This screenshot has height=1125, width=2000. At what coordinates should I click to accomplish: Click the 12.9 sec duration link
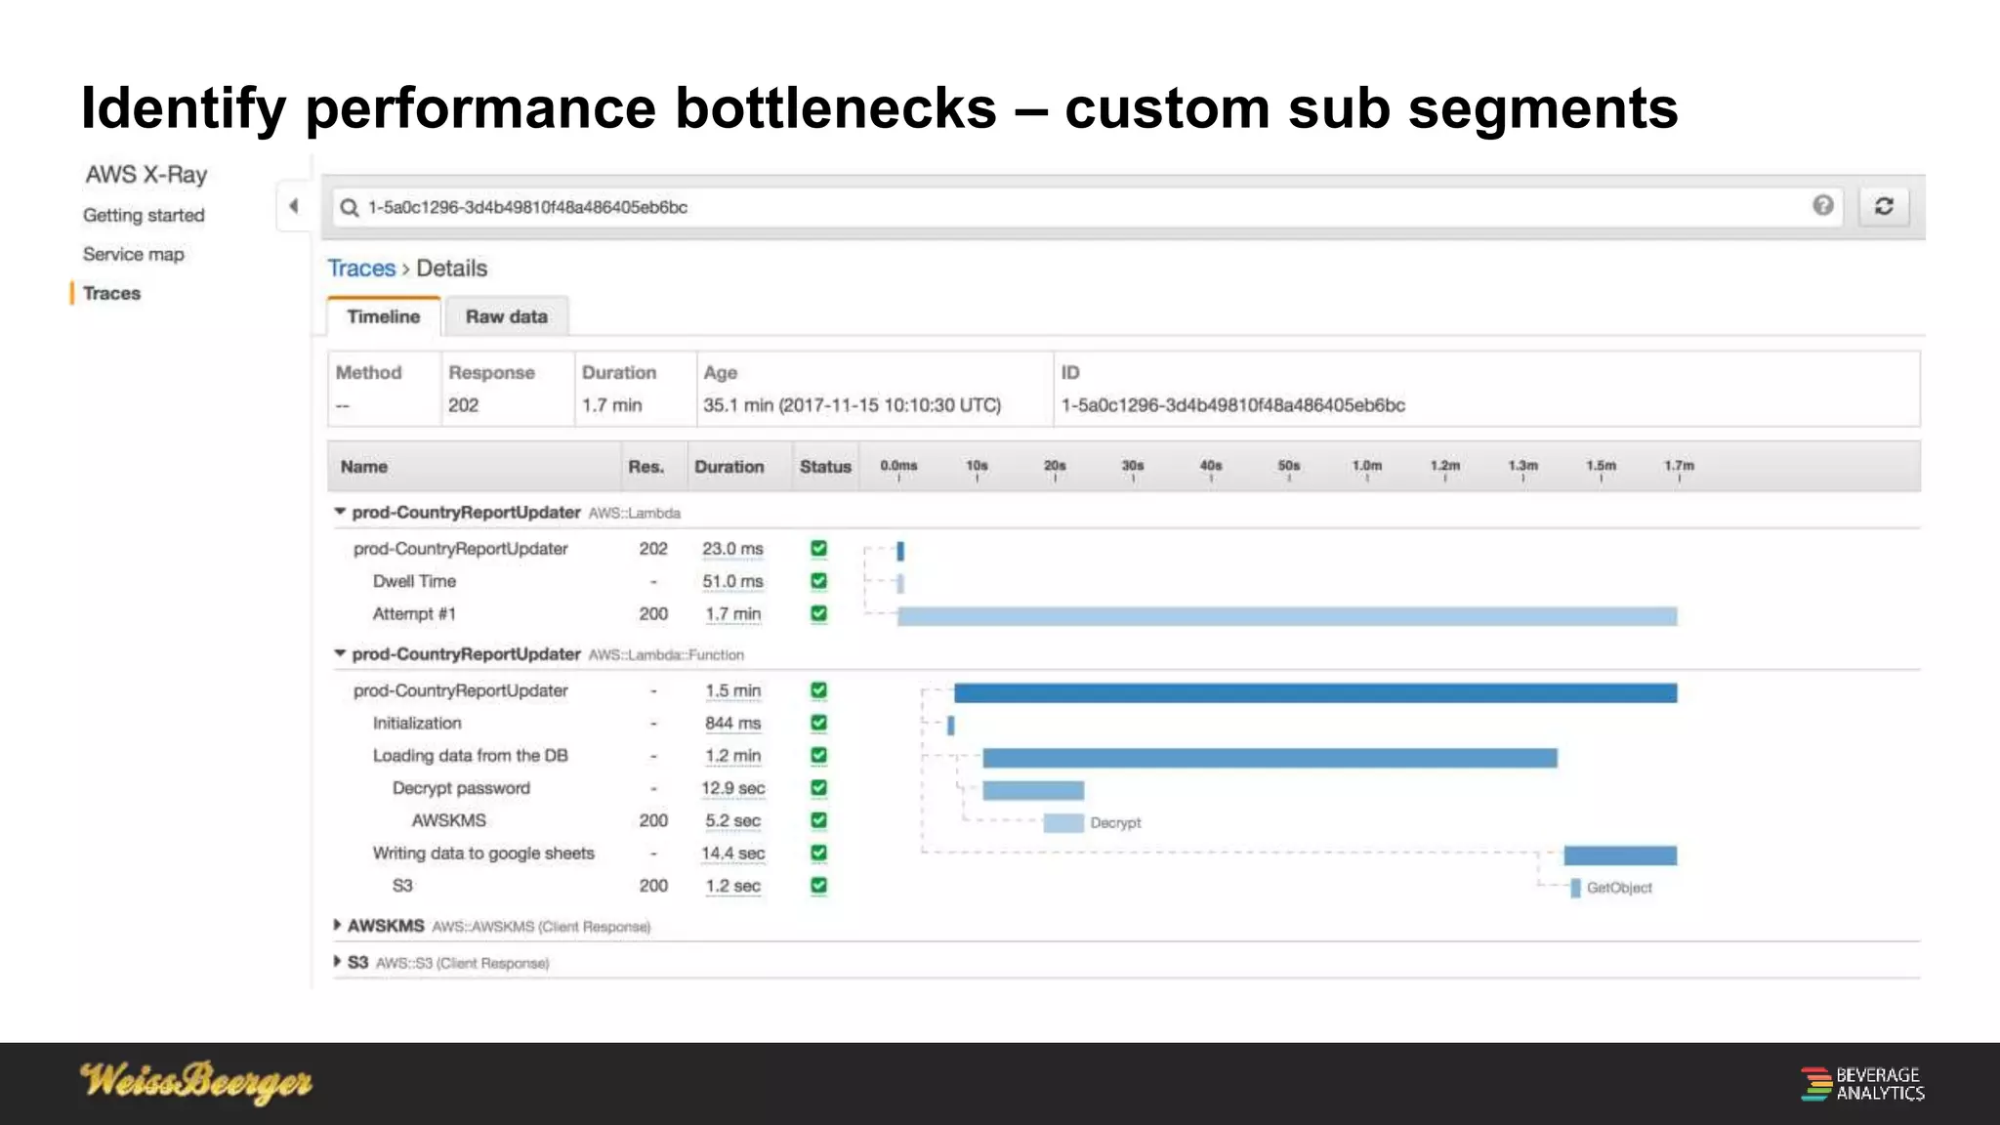click(732, 788)
